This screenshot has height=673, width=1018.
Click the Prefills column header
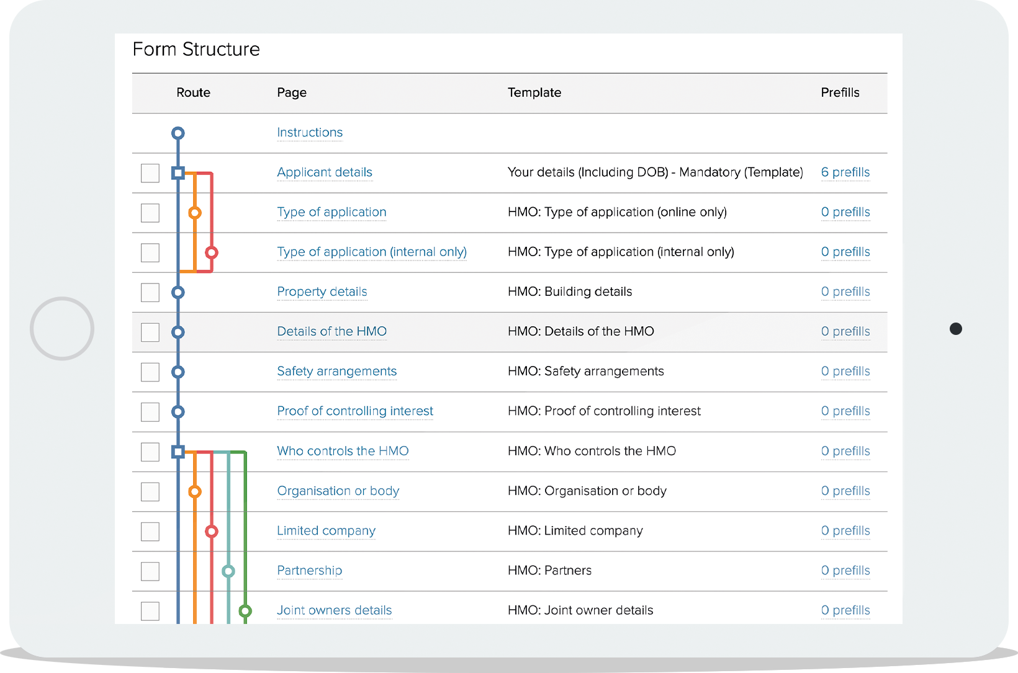840,92
